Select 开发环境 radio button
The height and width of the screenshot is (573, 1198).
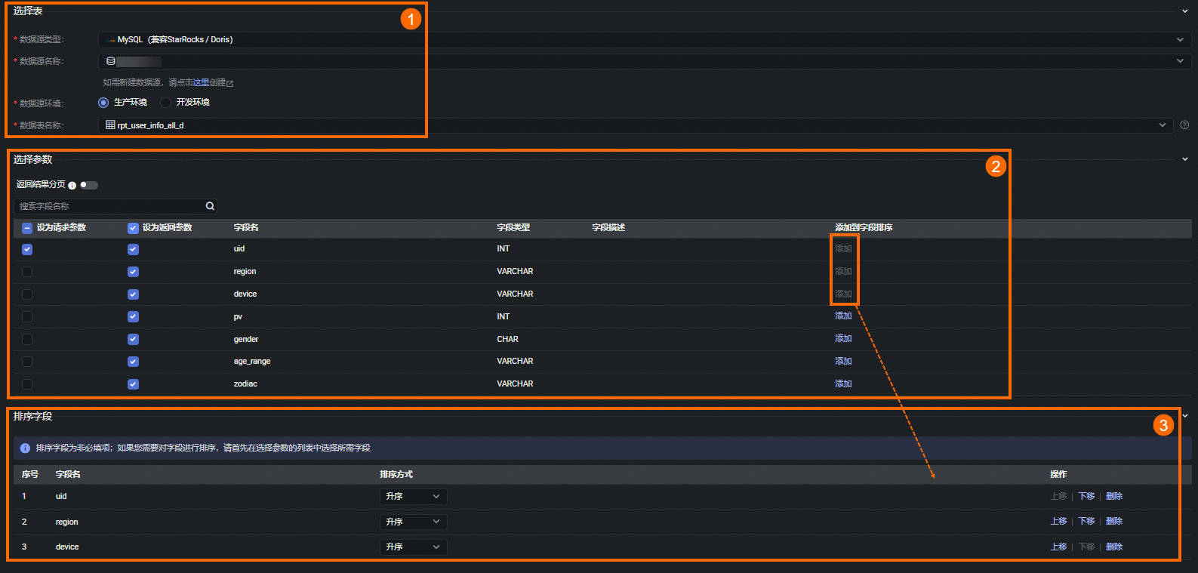click(165, 103)
